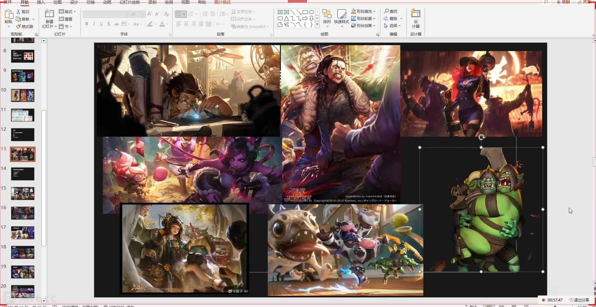Open Text Direction (文字方向) button
This screenshot has width=596, height=307.
(x=243, y=12)
